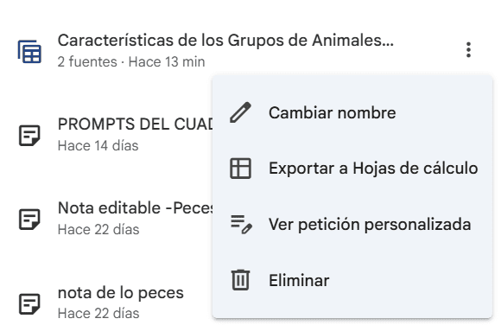Click the '2 fuentes · Hace 13 min' subtitle
Screen dimensions: 501x325
tap(131, 61)
